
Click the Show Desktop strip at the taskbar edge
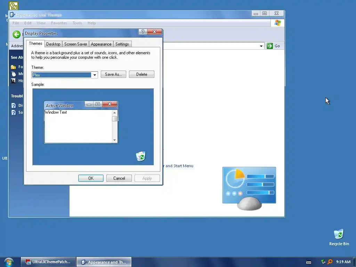pyautogui.click(x=354, y=262)
